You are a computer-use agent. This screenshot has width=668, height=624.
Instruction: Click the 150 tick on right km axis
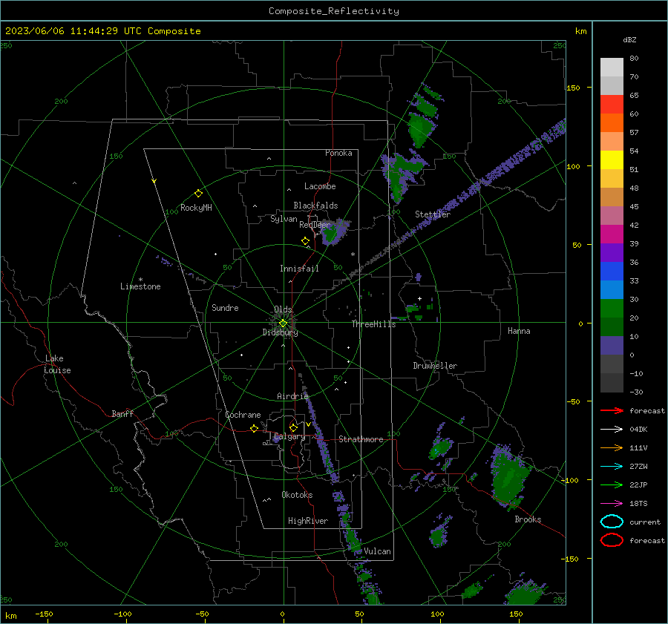click(x=573, y=88)
